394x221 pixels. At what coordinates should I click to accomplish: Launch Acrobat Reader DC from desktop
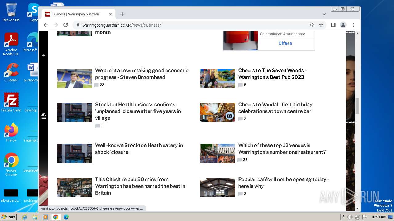click(11, 44)
